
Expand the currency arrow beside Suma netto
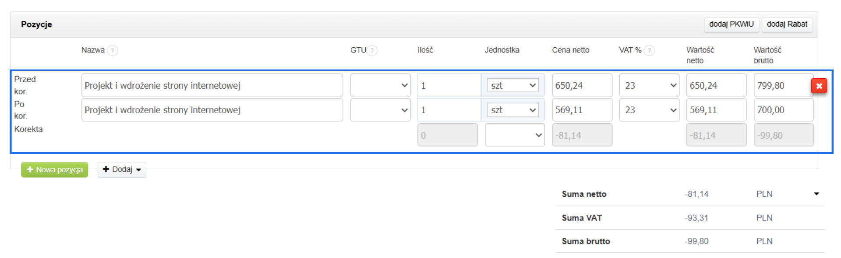pyautogui.click(x=816, y=194)
